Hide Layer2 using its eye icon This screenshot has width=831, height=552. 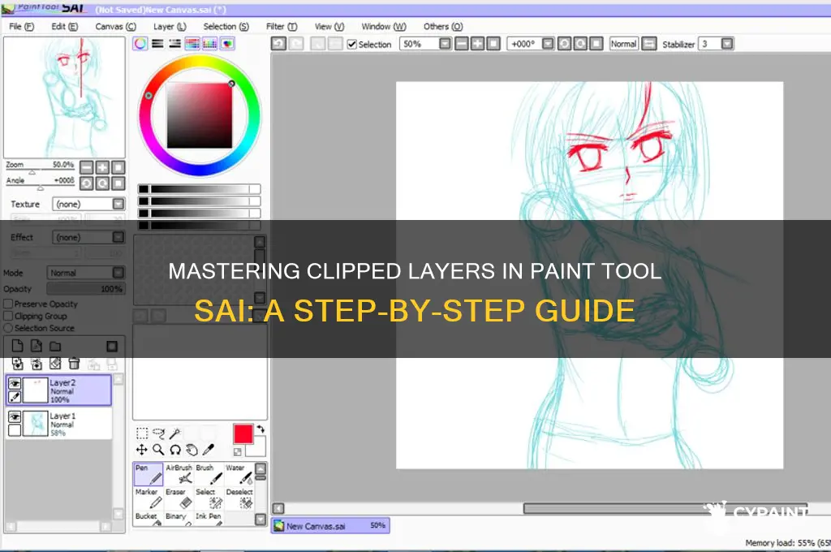click(15, 383)
